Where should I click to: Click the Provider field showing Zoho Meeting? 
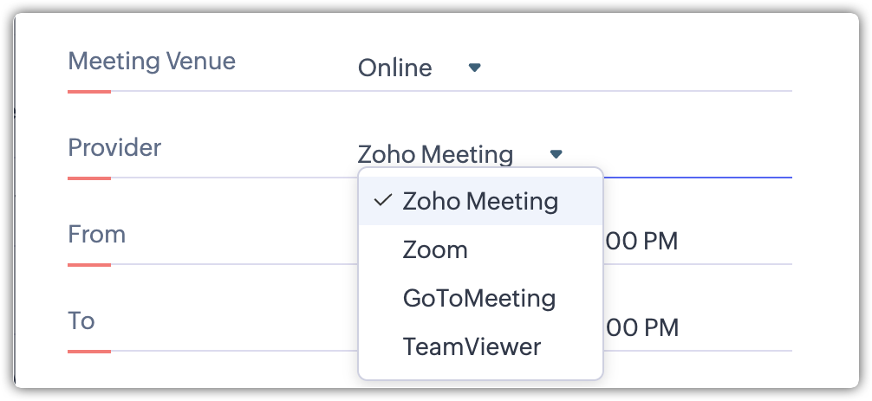pyautogui.click(x=435, y=155)
